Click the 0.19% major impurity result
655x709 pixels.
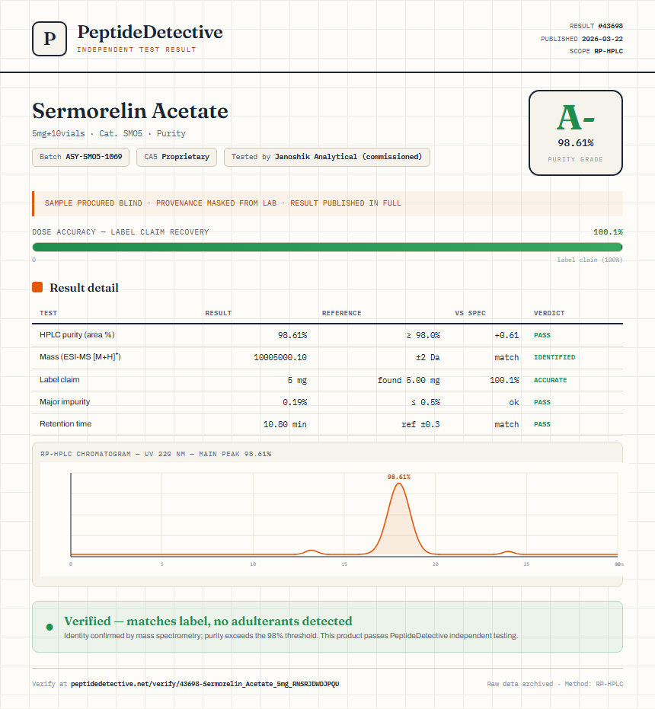click(295, 402)
